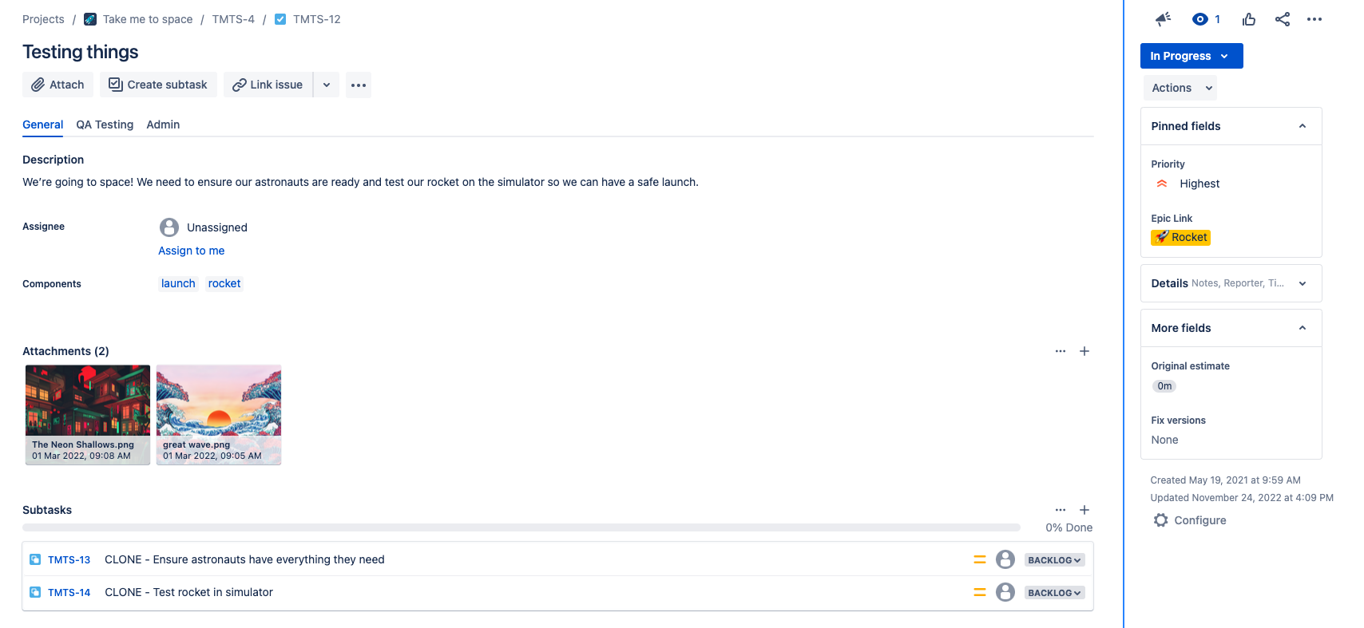Click TMTS-14 subtask type icon
Viewport: 1364px width, 628px height.
pos(35,592)
